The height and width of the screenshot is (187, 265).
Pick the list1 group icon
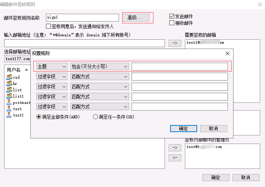pyautogui.click(x=9, y=96)
